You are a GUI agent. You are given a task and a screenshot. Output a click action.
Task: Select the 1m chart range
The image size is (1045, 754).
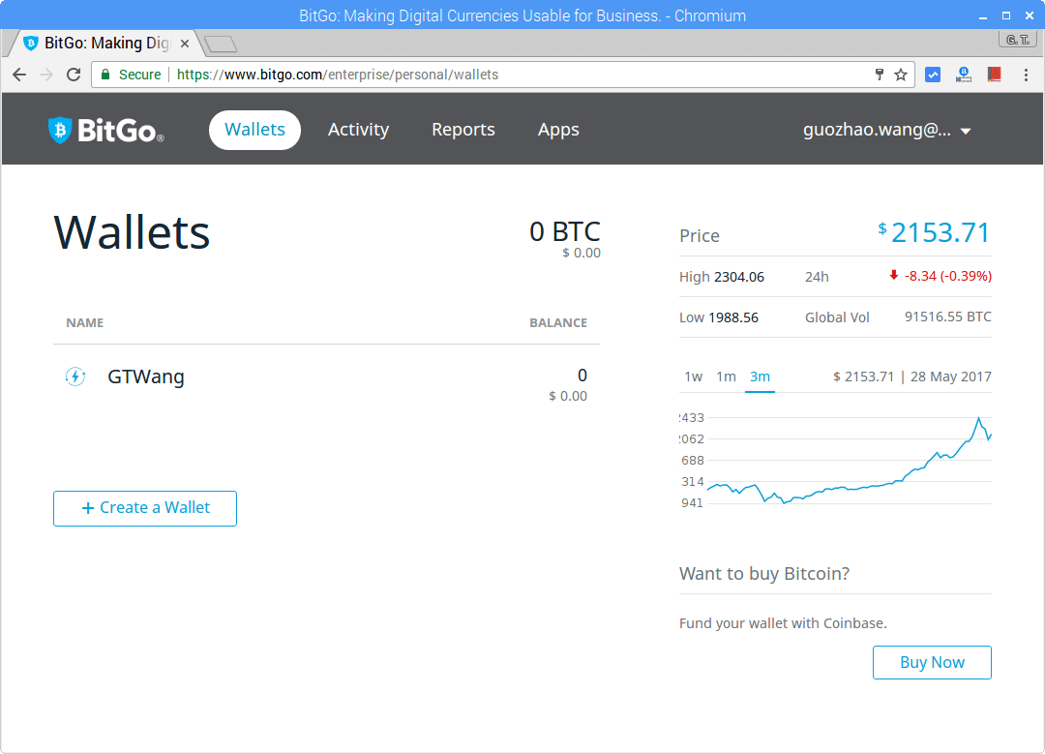click(726, 377)
